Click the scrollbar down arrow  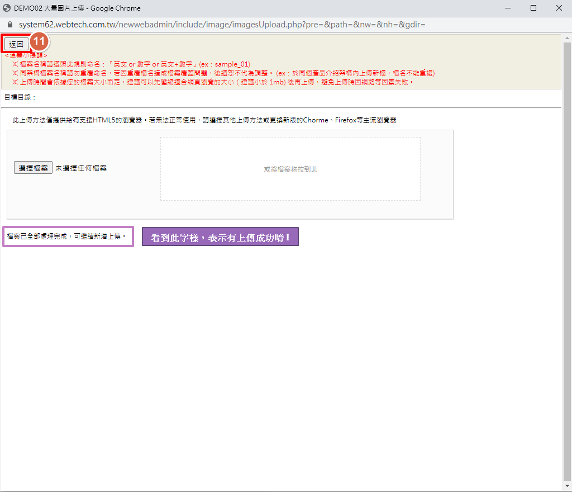pyautogui.click(x=567, y=486)
